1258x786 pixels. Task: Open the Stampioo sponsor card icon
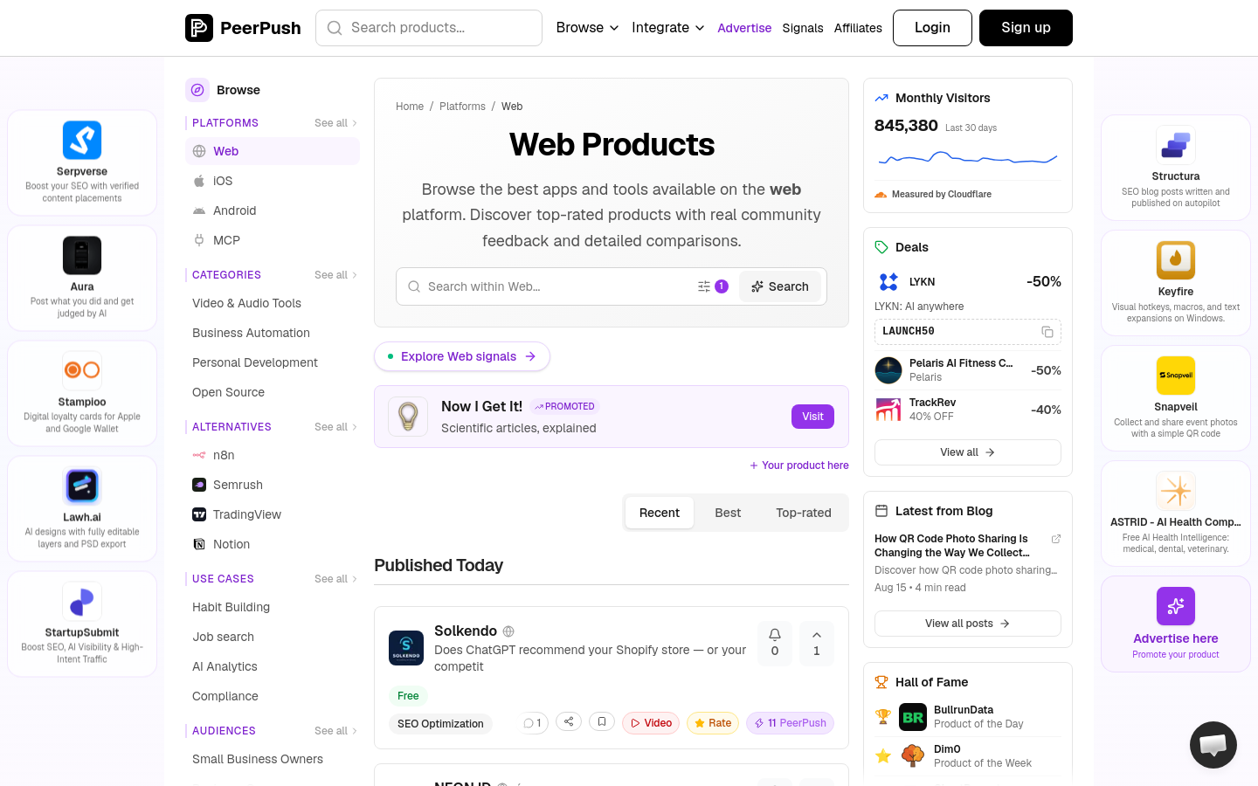click(x=82, y=370)
